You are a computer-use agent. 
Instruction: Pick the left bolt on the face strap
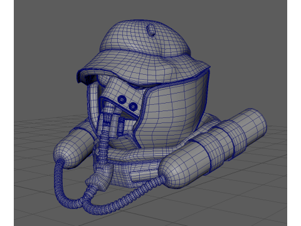122,99
